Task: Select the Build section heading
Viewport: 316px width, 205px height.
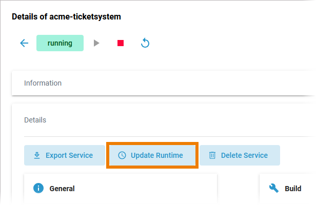Action: (293, 189)
